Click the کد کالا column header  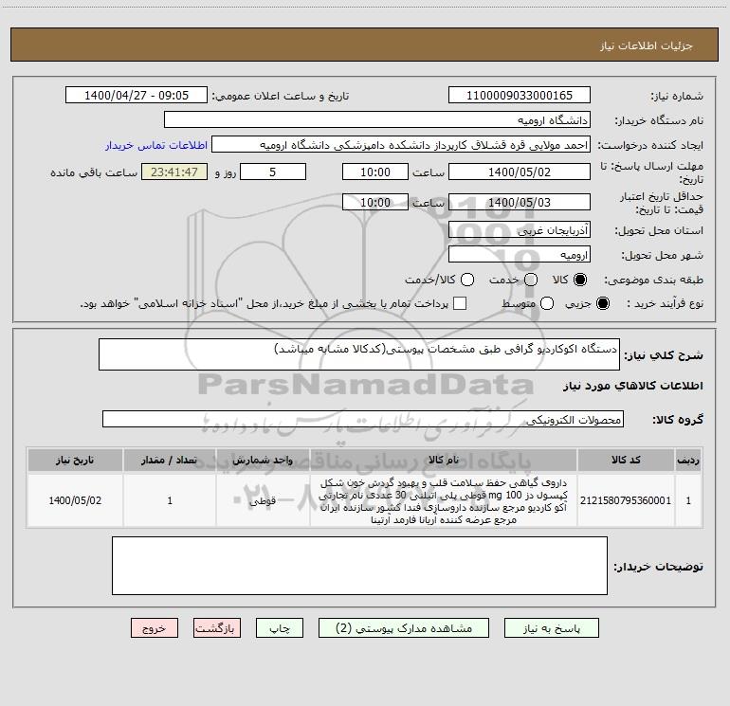click(x=626, y=460)
